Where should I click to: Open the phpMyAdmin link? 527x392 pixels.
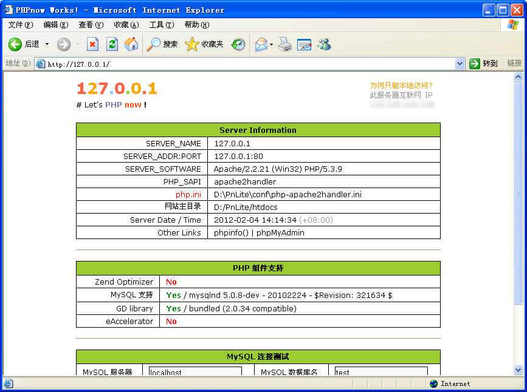pyautogui.click(x=280, y=232)
